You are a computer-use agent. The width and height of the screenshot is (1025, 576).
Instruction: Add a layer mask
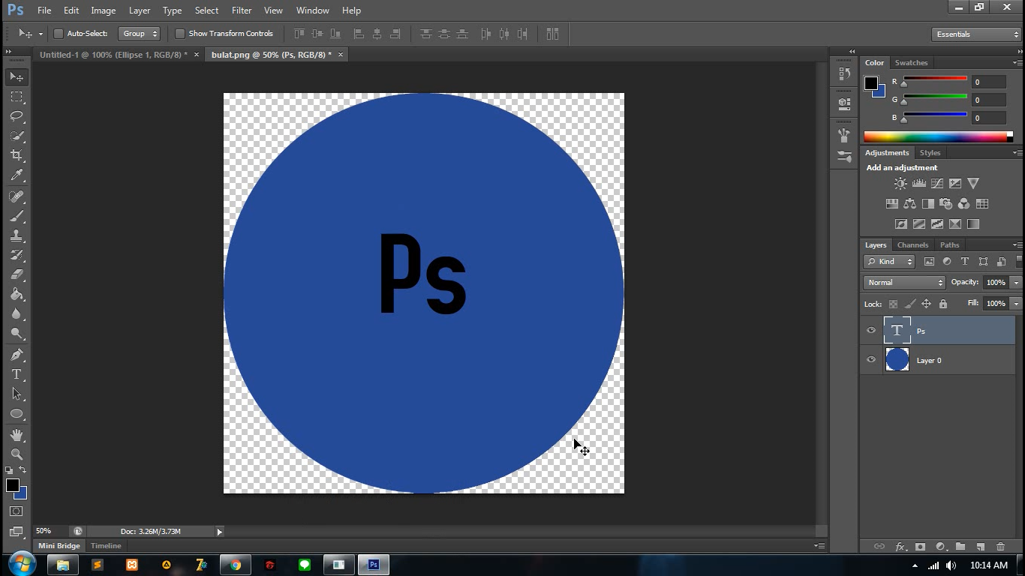coord(921,547)
